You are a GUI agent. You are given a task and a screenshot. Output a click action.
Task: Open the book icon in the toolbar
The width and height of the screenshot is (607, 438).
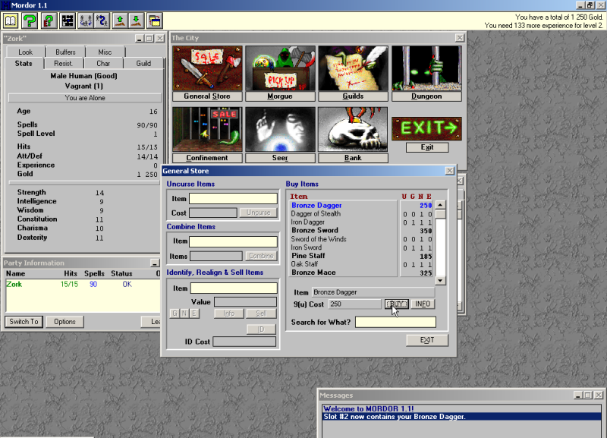(x=9, y=20)
